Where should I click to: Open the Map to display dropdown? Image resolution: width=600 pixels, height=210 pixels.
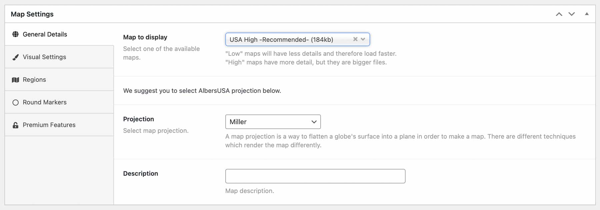coord(363,39)
